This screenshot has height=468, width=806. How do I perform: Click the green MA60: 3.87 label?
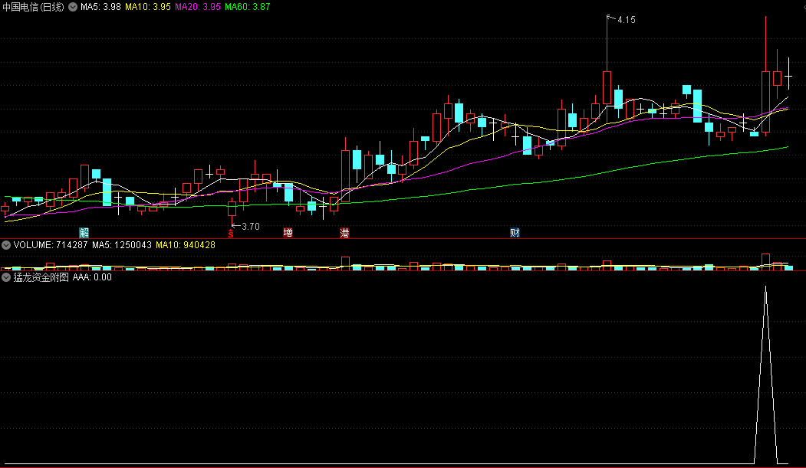click(x=247, y=7)
